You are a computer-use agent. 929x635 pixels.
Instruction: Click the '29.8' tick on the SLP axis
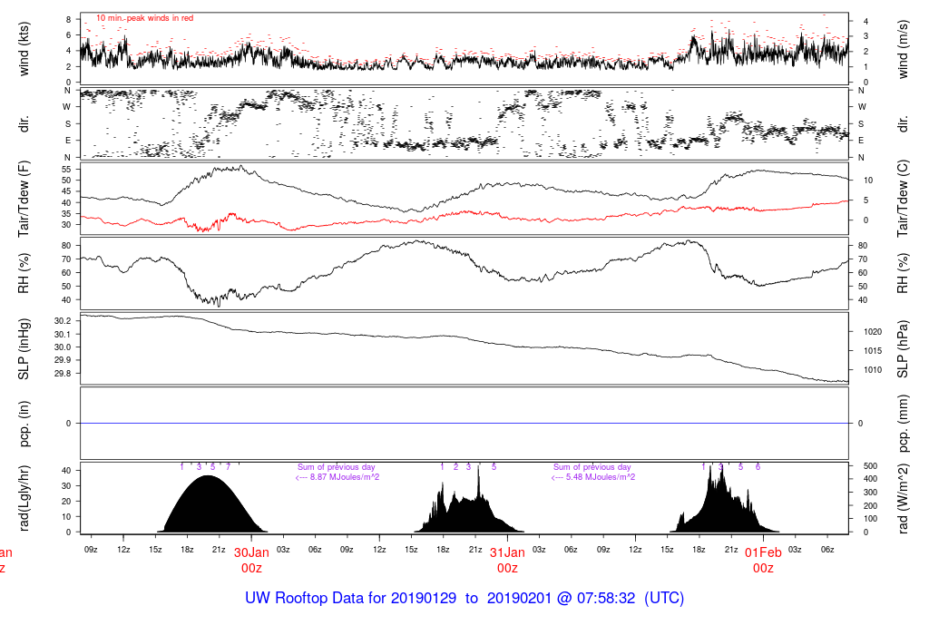point(63,374)
